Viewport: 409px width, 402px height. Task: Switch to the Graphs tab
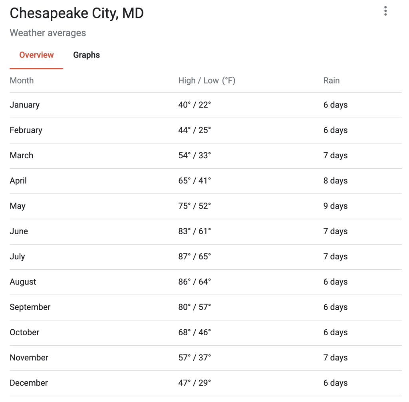pos(86,55)
